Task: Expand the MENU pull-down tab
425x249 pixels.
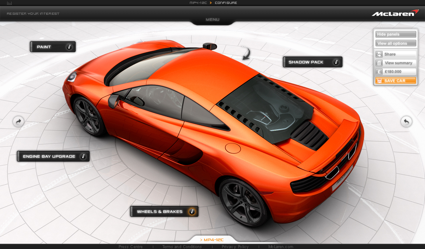Action: click(x=212, y=20)
